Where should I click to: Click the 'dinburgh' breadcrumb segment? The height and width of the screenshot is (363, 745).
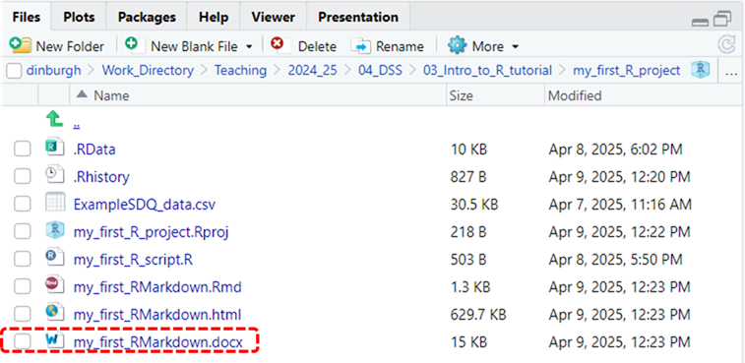click(53, 70)
